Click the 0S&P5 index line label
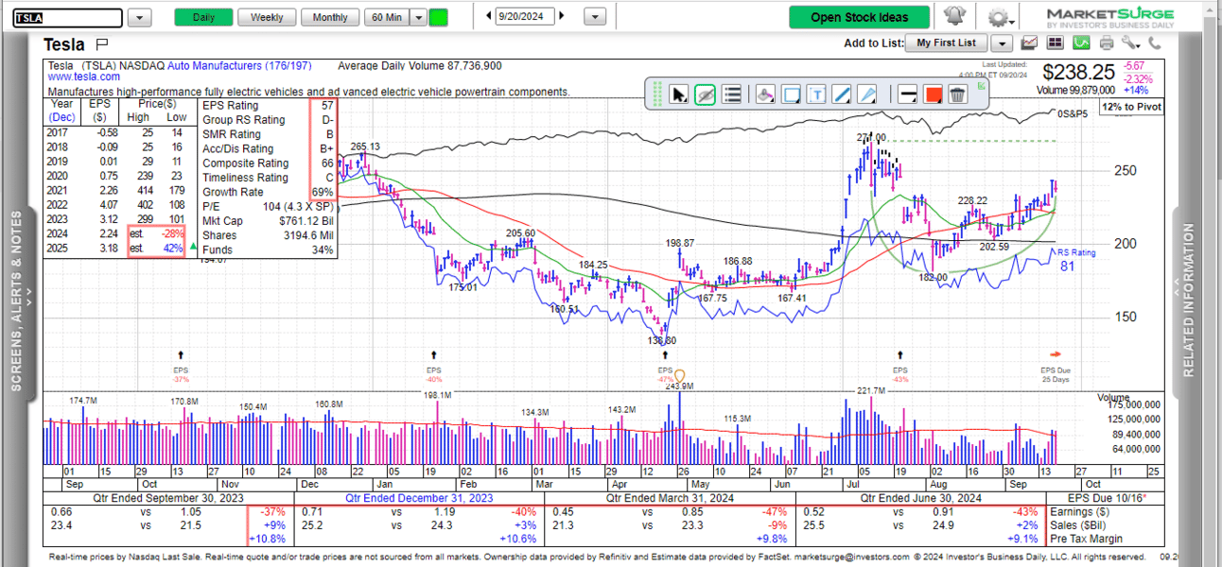1222x567 pixels. tap(1073, 114)
